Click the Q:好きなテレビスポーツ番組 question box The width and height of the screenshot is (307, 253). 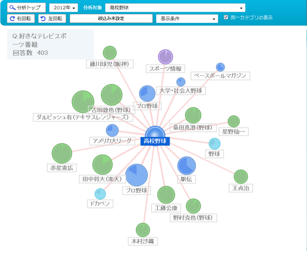pyautogui.click(x=51, y=44)
